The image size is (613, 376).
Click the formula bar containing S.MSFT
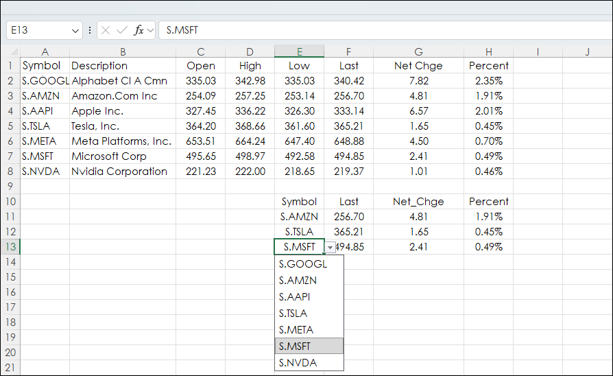385,30
